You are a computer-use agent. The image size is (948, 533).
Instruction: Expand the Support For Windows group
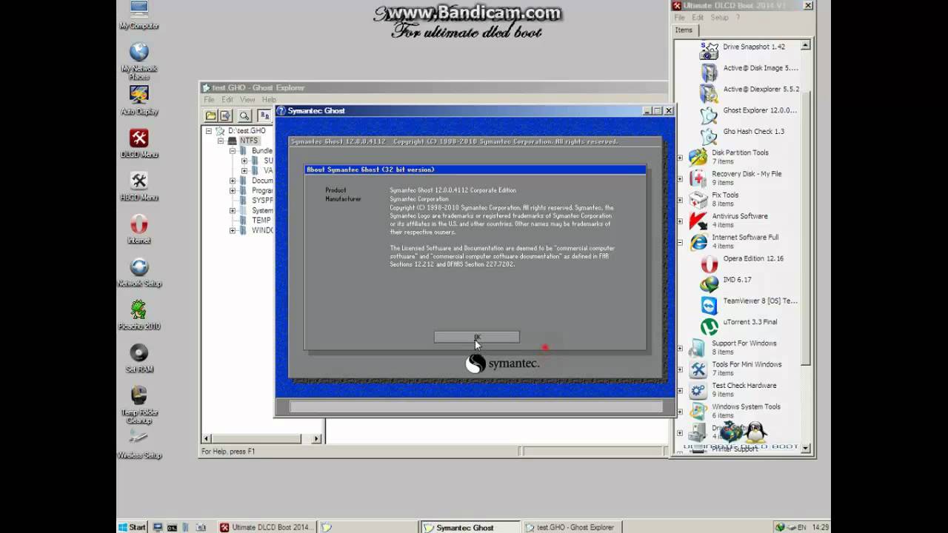pos(680,348)
